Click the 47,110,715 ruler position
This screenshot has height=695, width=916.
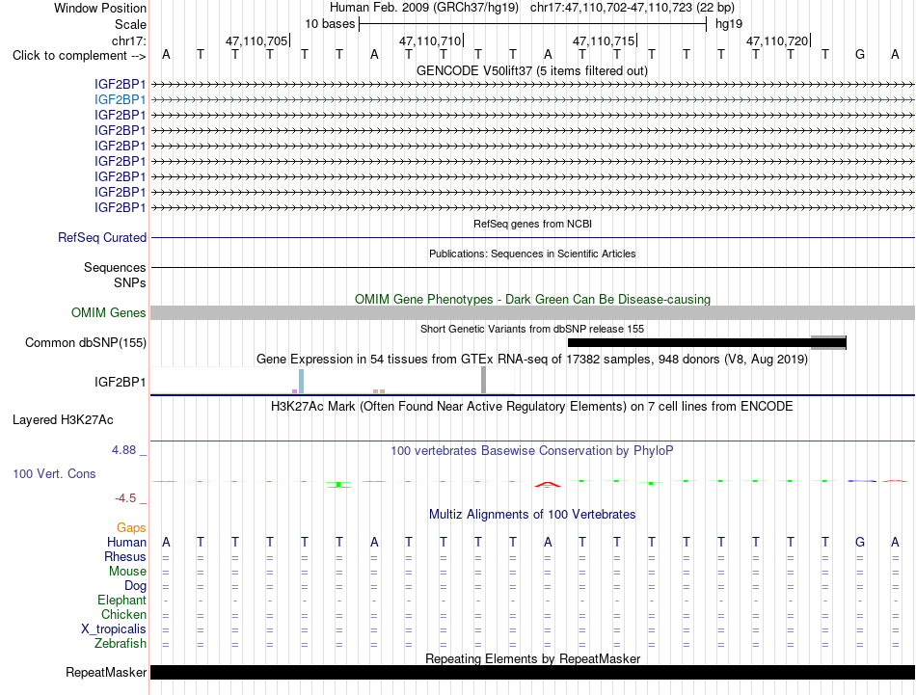pos(604,40)
